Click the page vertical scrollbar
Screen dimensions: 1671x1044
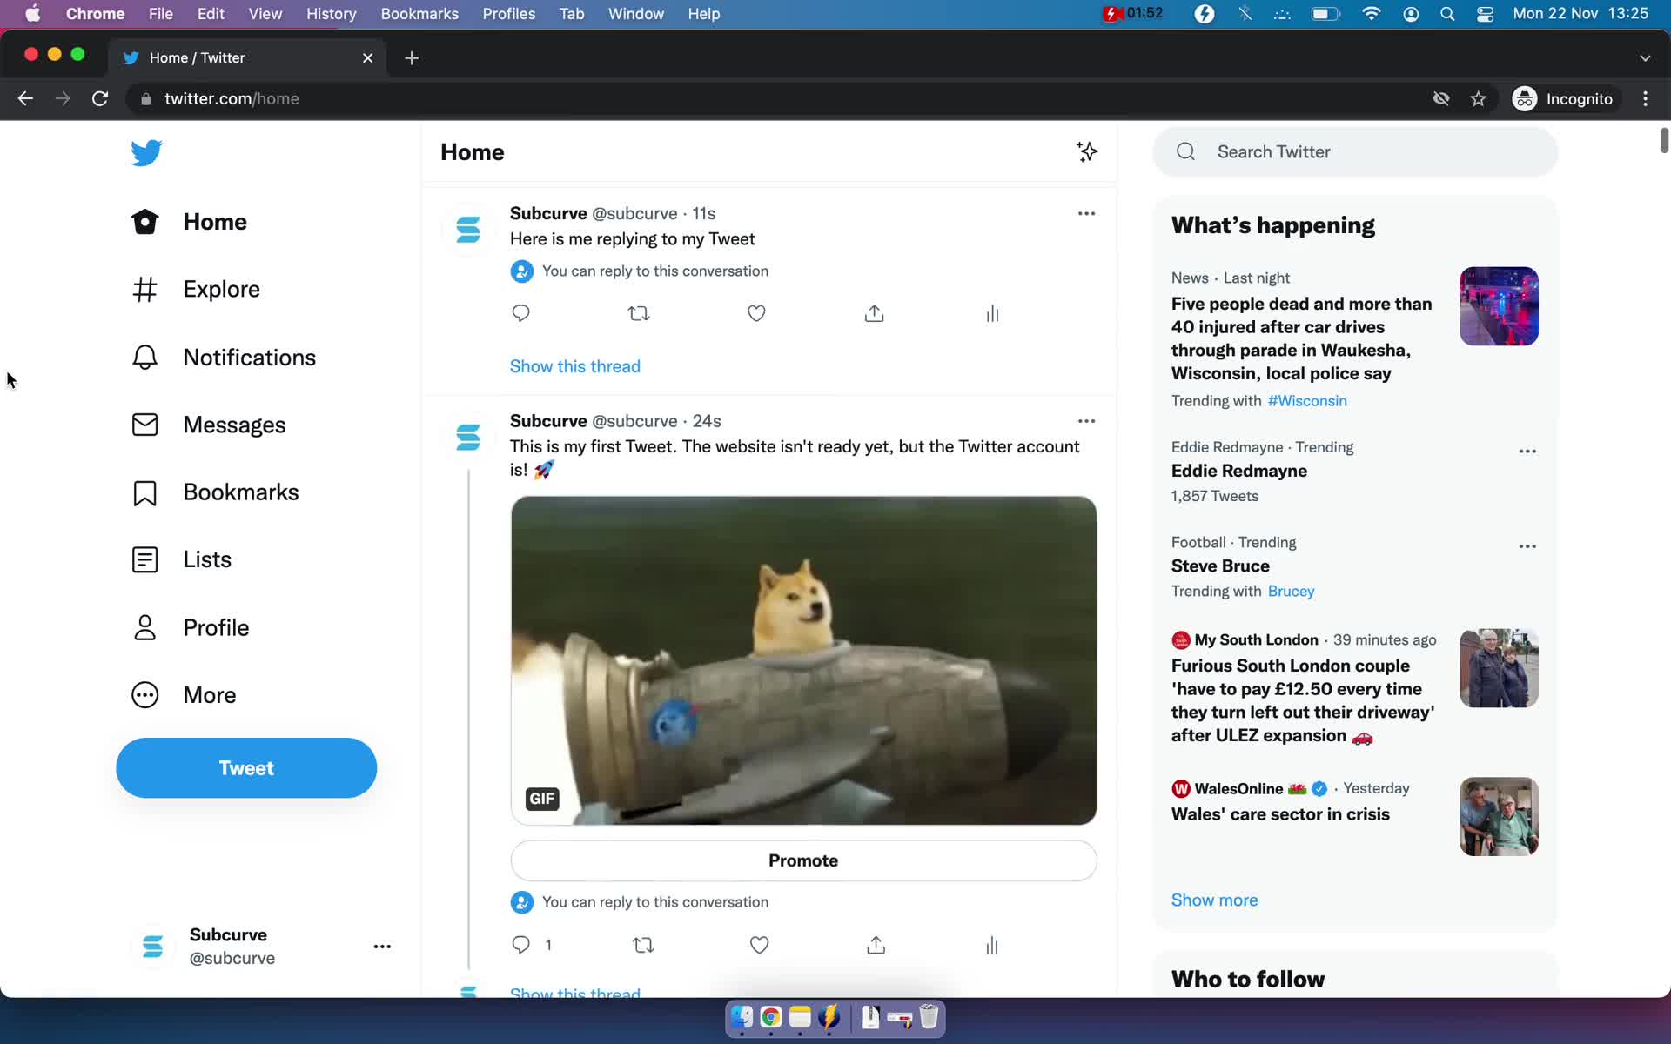(1664, 140)
